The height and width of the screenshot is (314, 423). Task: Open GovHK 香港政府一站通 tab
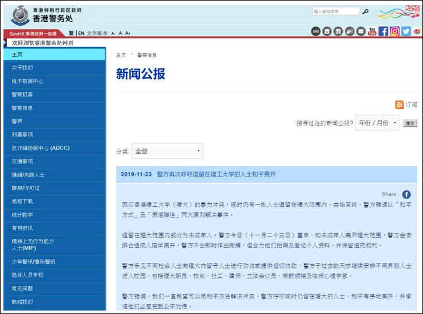33,34
